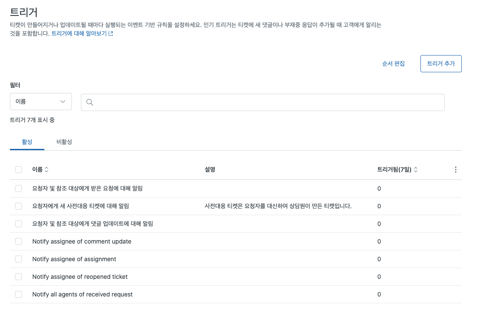Sort by the 이름 column arrows
Screen dimensions: 485x324
click(46, 170)
